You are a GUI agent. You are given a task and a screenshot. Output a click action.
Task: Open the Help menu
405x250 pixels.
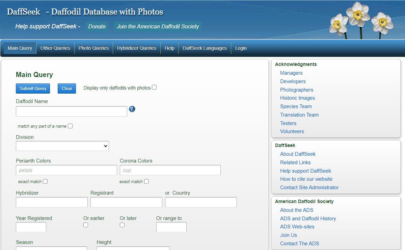click(169, 48)
